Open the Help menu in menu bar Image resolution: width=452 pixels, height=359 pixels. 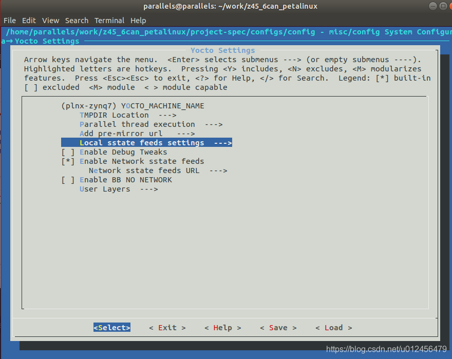[x=138, y=21]
